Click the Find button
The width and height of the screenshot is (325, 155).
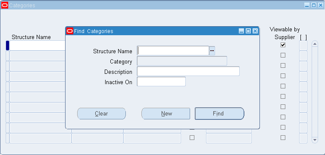point(219,113)
